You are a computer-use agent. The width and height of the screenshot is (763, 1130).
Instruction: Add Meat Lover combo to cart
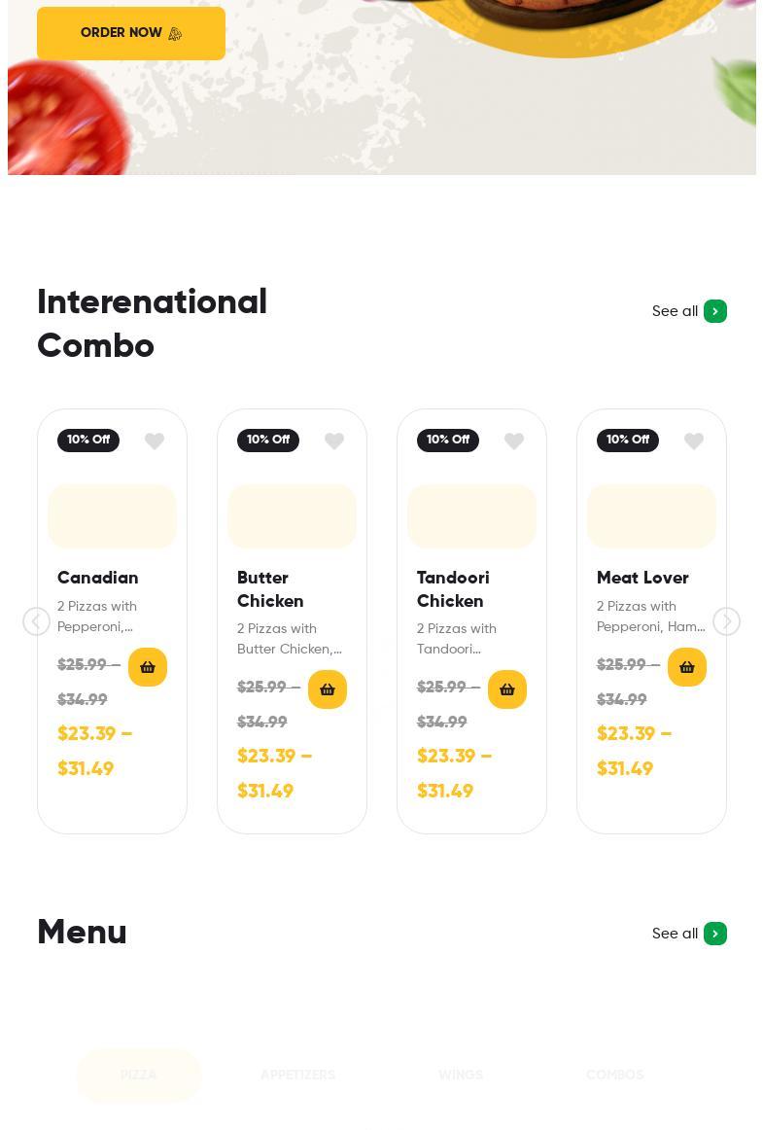pos(687,667)
